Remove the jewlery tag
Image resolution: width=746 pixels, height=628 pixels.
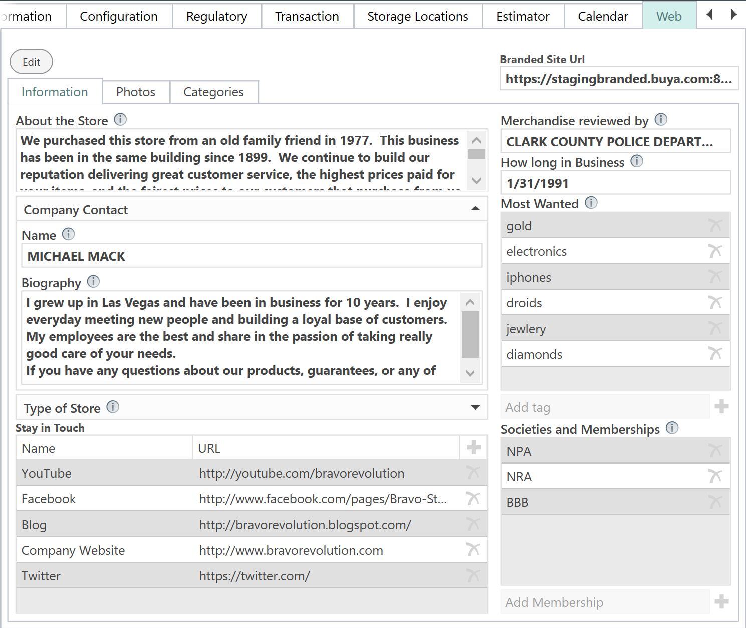(x=715, y=328)
